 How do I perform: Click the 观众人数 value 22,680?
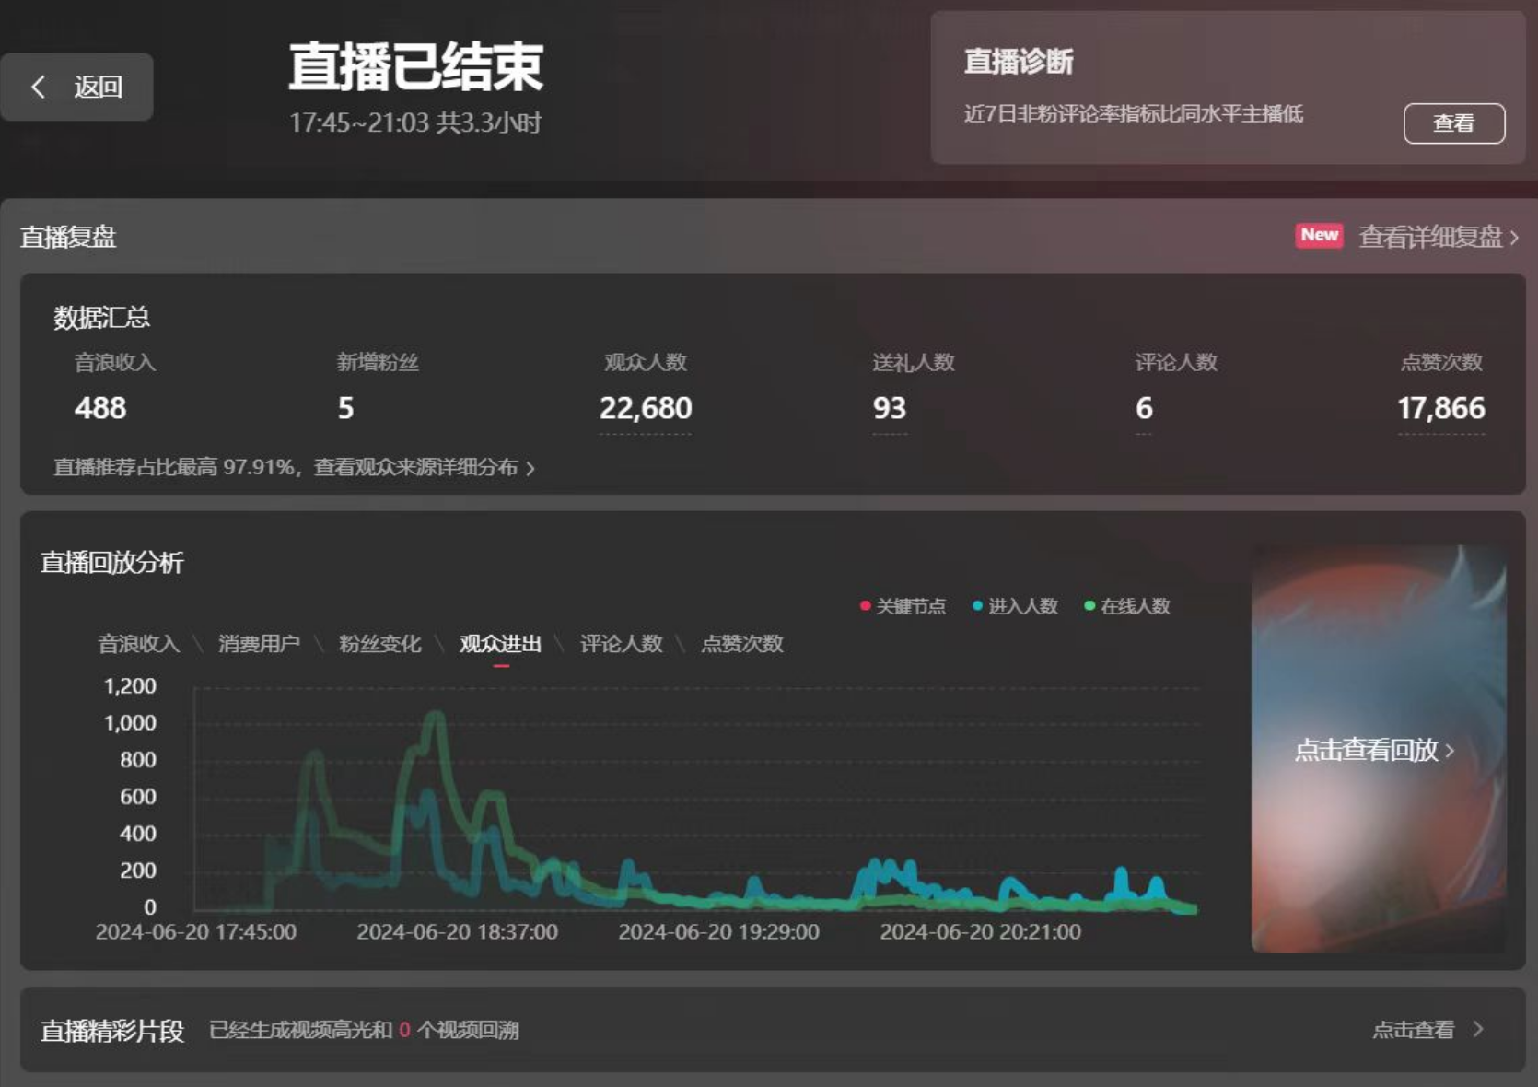[x=645, y=408]
